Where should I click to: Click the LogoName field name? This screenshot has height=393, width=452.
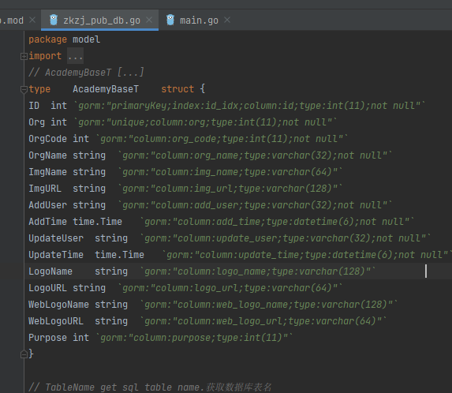(x=50, y=271)
